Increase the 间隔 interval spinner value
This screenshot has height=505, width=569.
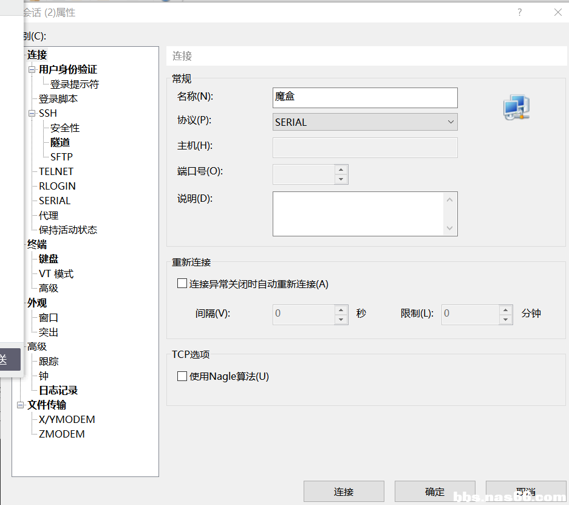(341, 309)
